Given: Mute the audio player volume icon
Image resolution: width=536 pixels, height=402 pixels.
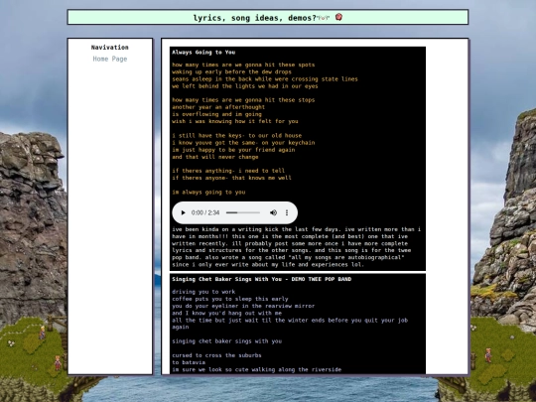Looking at the screenshot, I should click(x=273, y=212).
